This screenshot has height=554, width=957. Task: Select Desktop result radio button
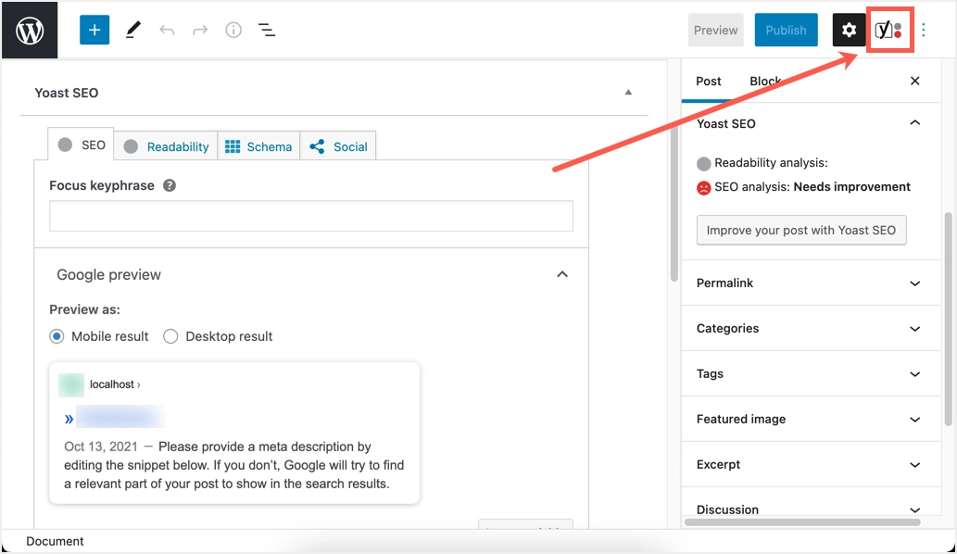[170, 336]
